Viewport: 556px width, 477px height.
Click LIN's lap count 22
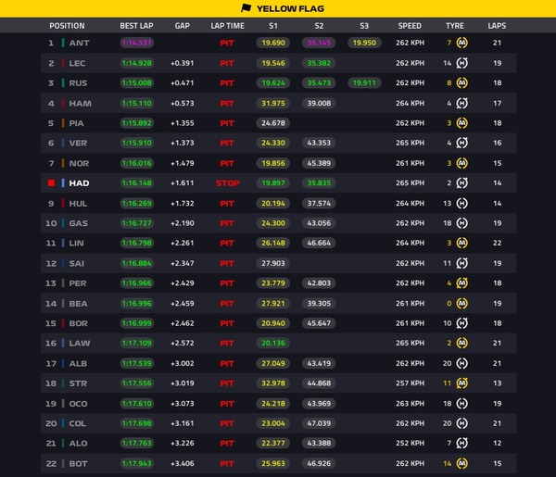tap(497, 243)
